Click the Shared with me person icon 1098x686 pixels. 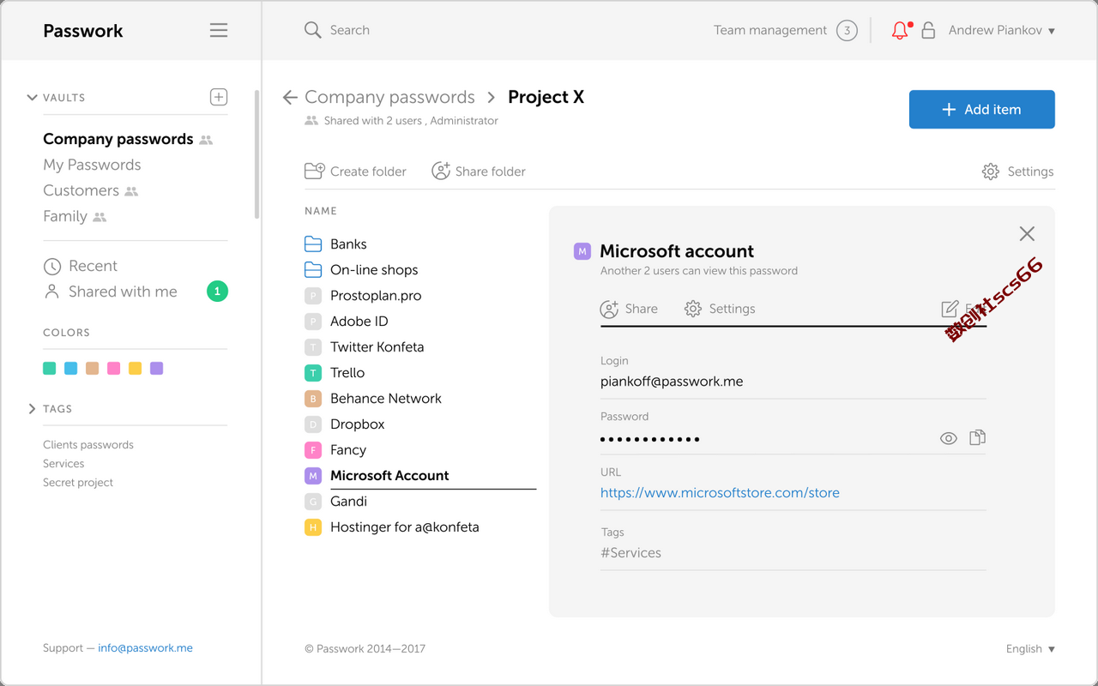pos(52,292)
